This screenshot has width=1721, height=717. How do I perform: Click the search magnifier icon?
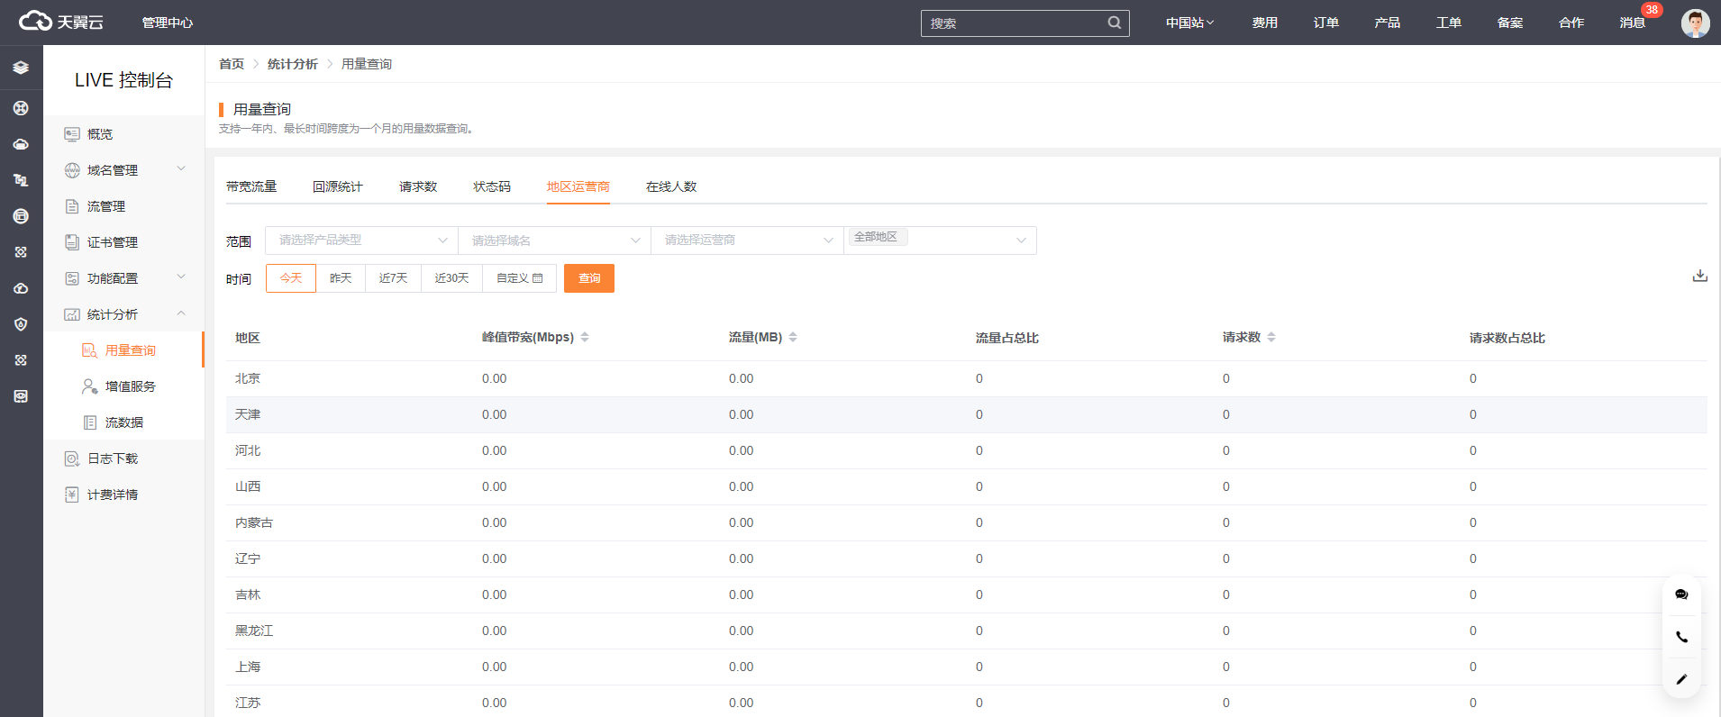tap(1114, 23)
